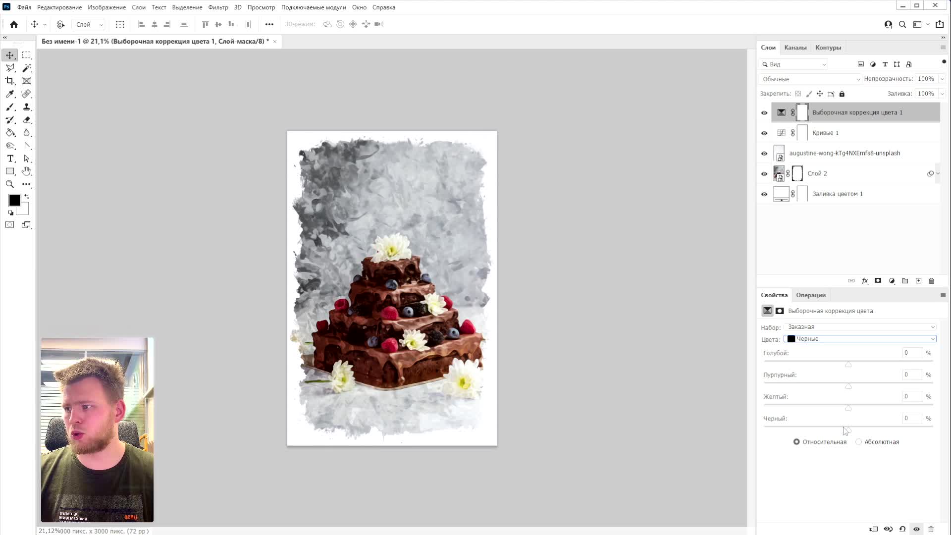Viewport: 951px width, 535px height.
Task: Select the Eyedropper tool
Action: point(10,94)
